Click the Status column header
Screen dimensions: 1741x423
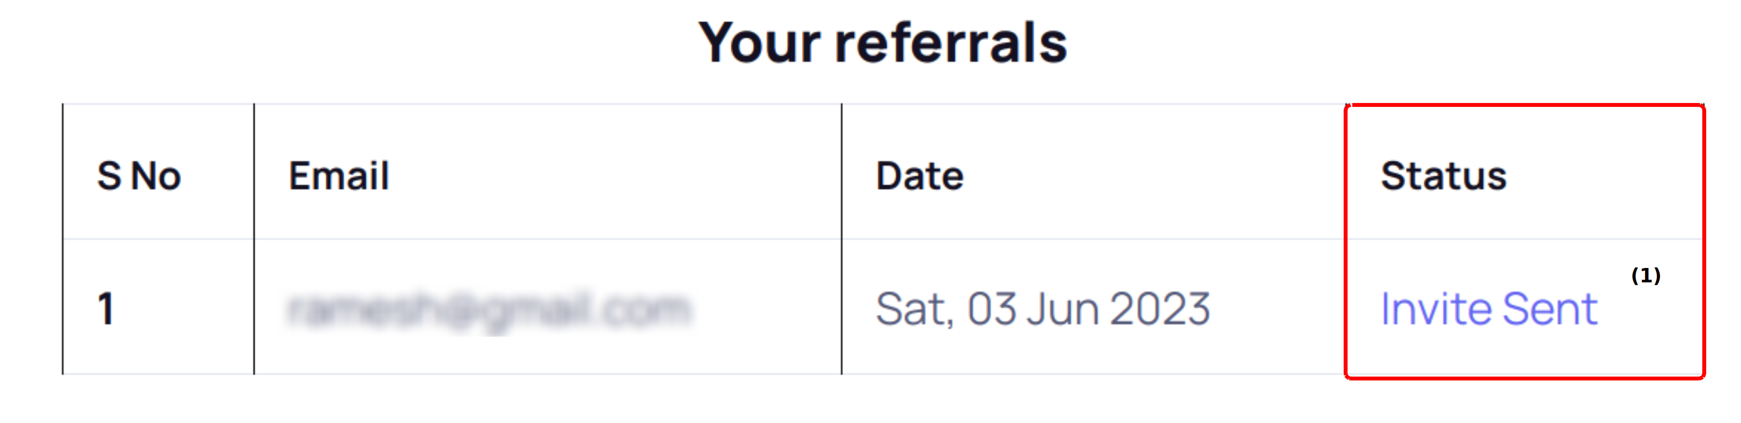[1443, 177]
